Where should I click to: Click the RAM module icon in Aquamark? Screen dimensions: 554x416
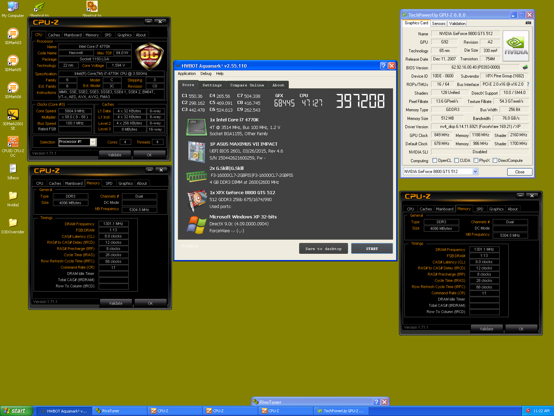197,176
